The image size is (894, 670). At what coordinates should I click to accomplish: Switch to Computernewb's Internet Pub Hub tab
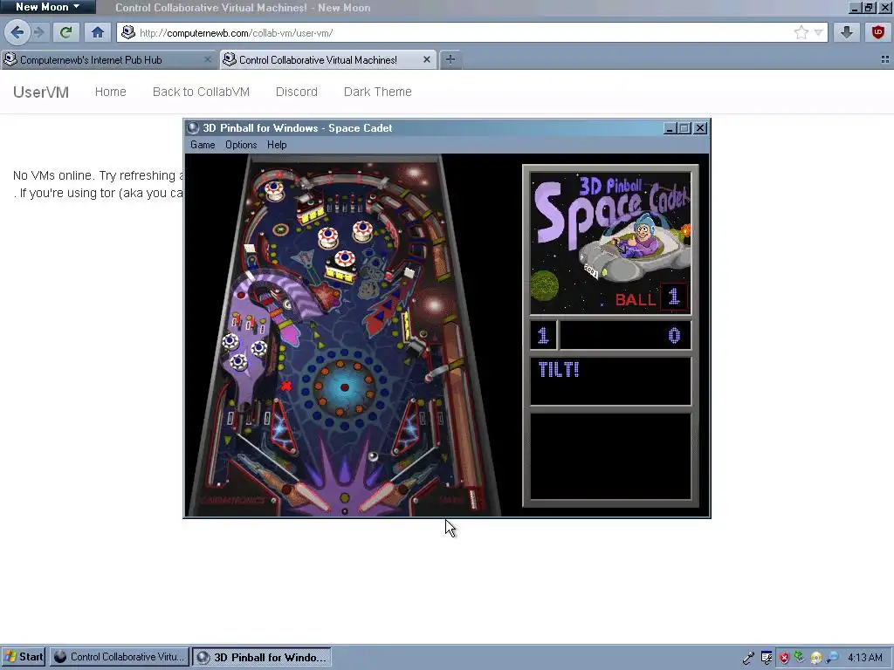tap(108, 59)
